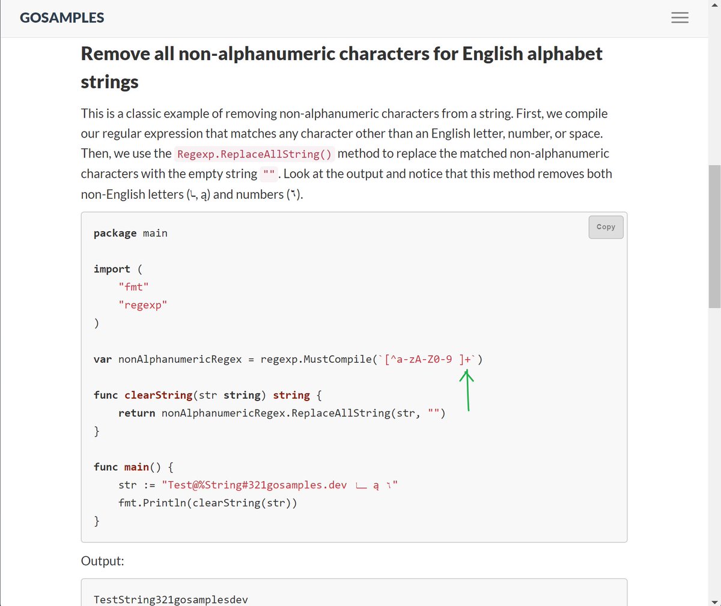This screenshot has height=606, width=721.
Task: Click the "regexp" import string
Action: pyautogui.click(x=143, y=305)
